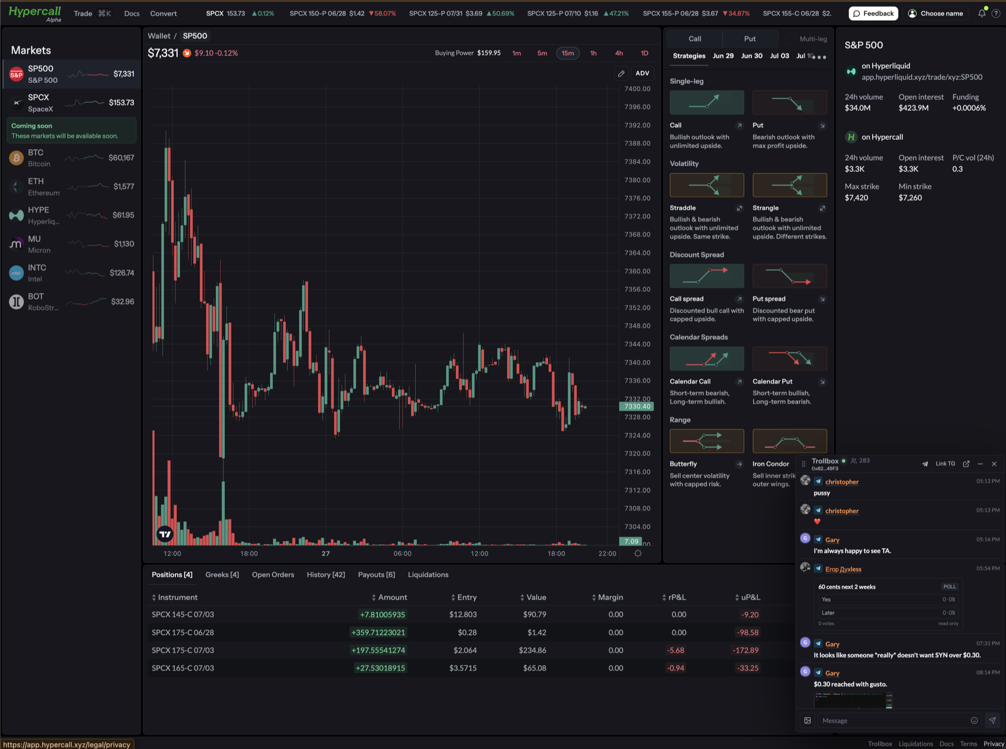Minimize the Trollbox panel

980,464
